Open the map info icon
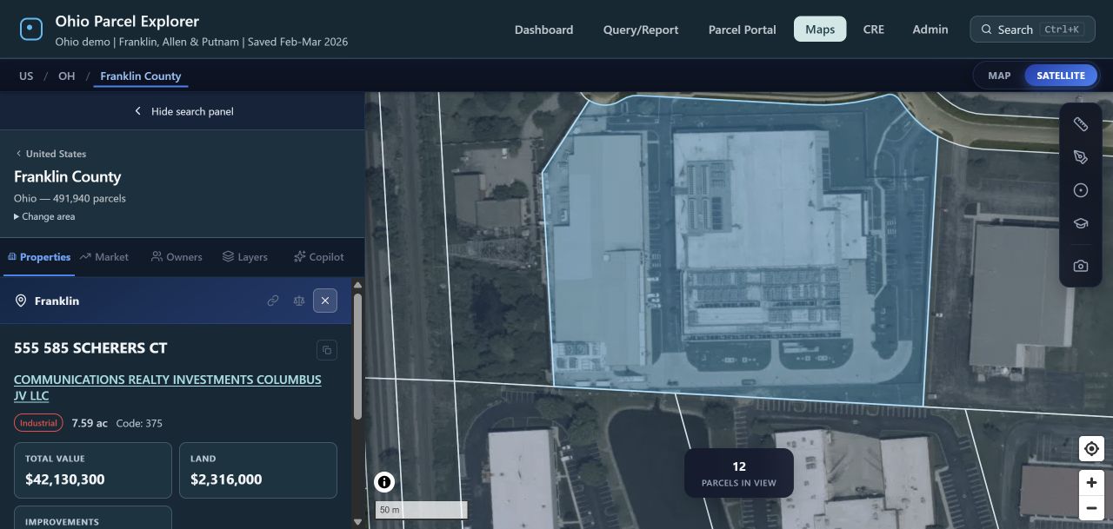This screenshot has width=1113, height=529. (384, 482)
